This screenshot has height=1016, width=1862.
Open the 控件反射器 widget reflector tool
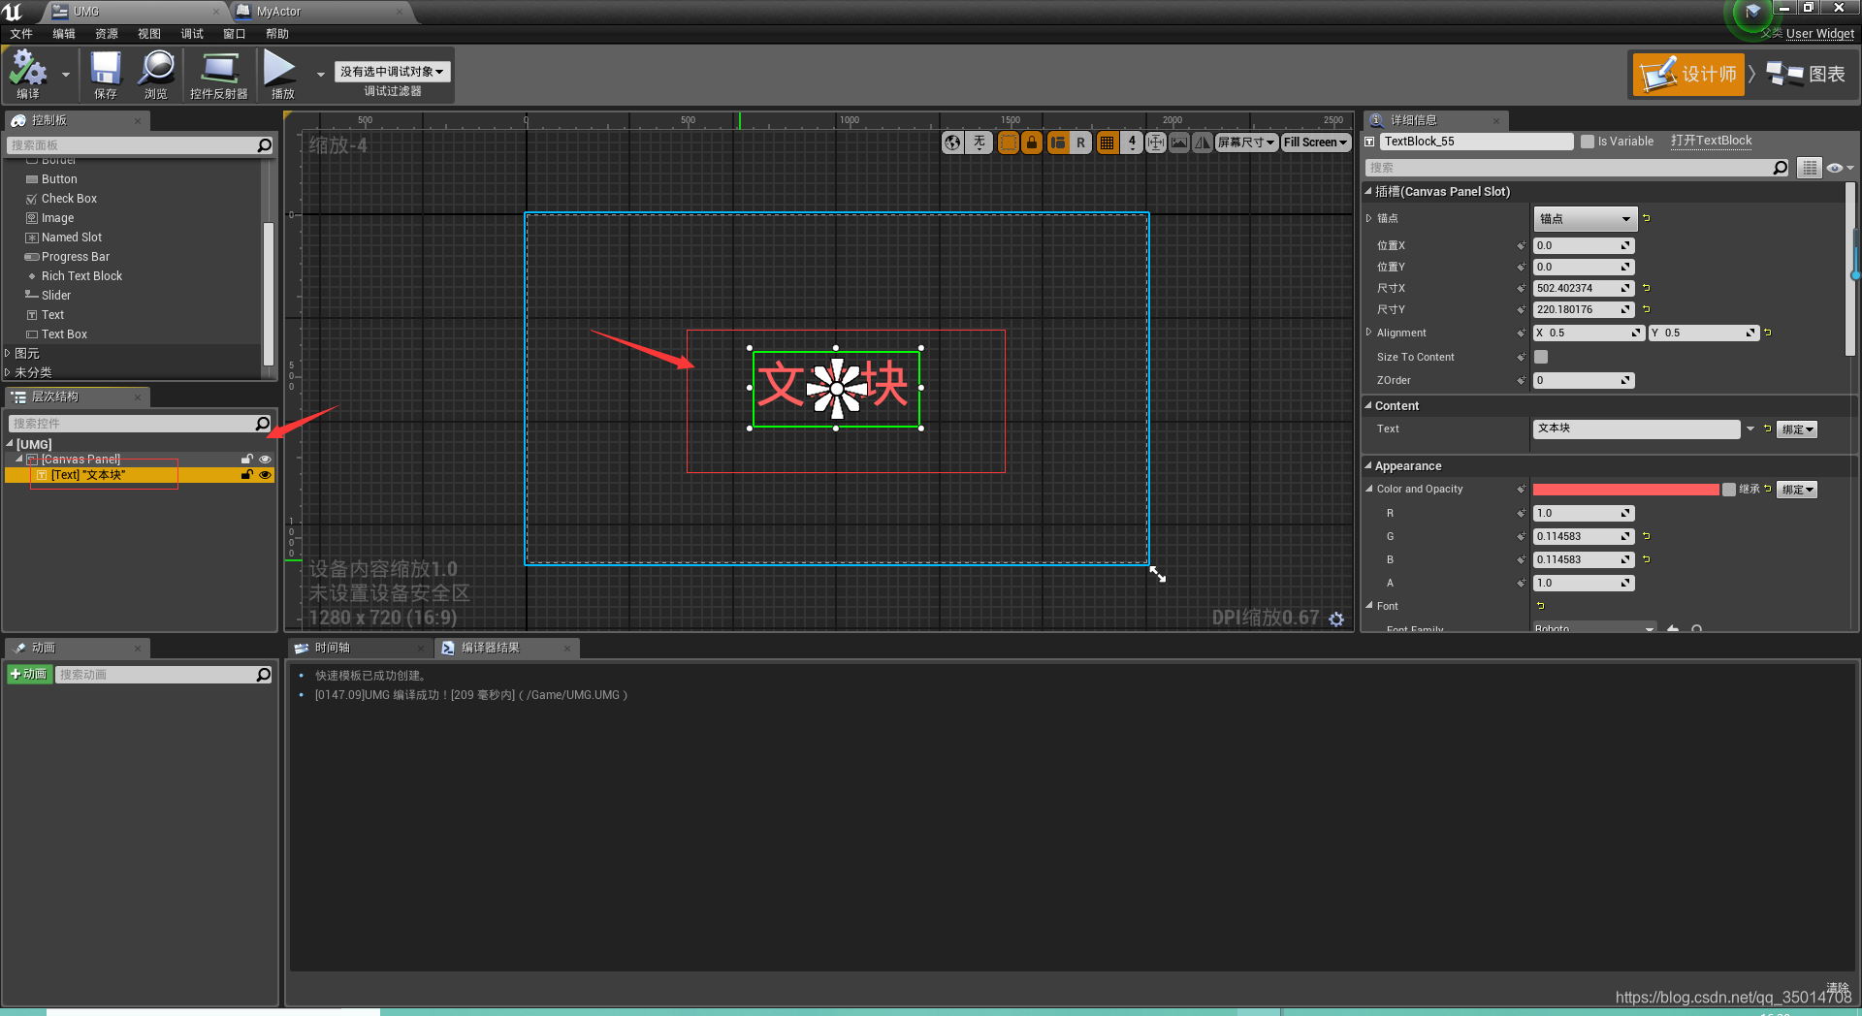tap(219, 75)
